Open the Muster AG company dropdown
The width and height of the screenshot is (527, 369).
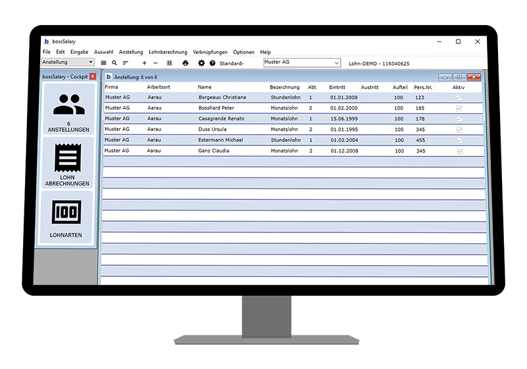[302, 62]
